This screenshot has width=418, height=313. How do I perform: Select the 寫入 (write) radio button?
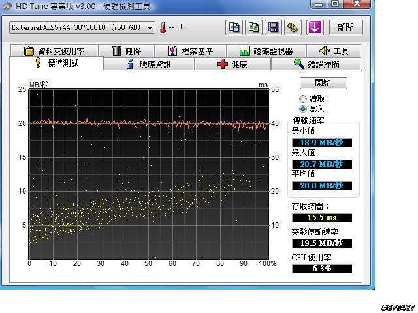click(x=303, y=109)
